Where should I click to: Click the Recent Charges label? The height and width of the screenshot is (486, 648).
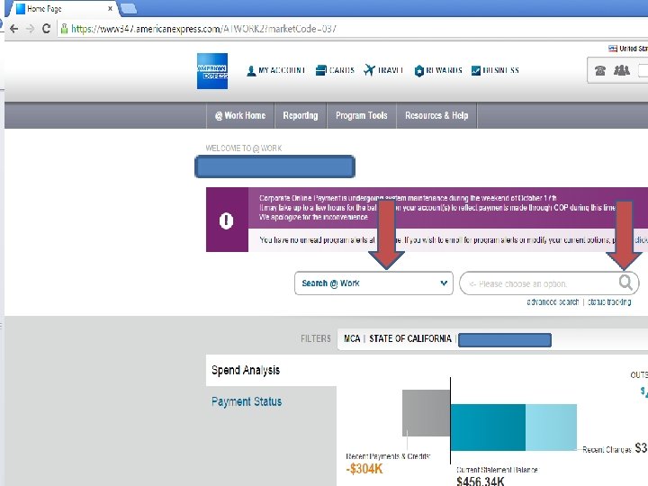[x=607, y=450]
